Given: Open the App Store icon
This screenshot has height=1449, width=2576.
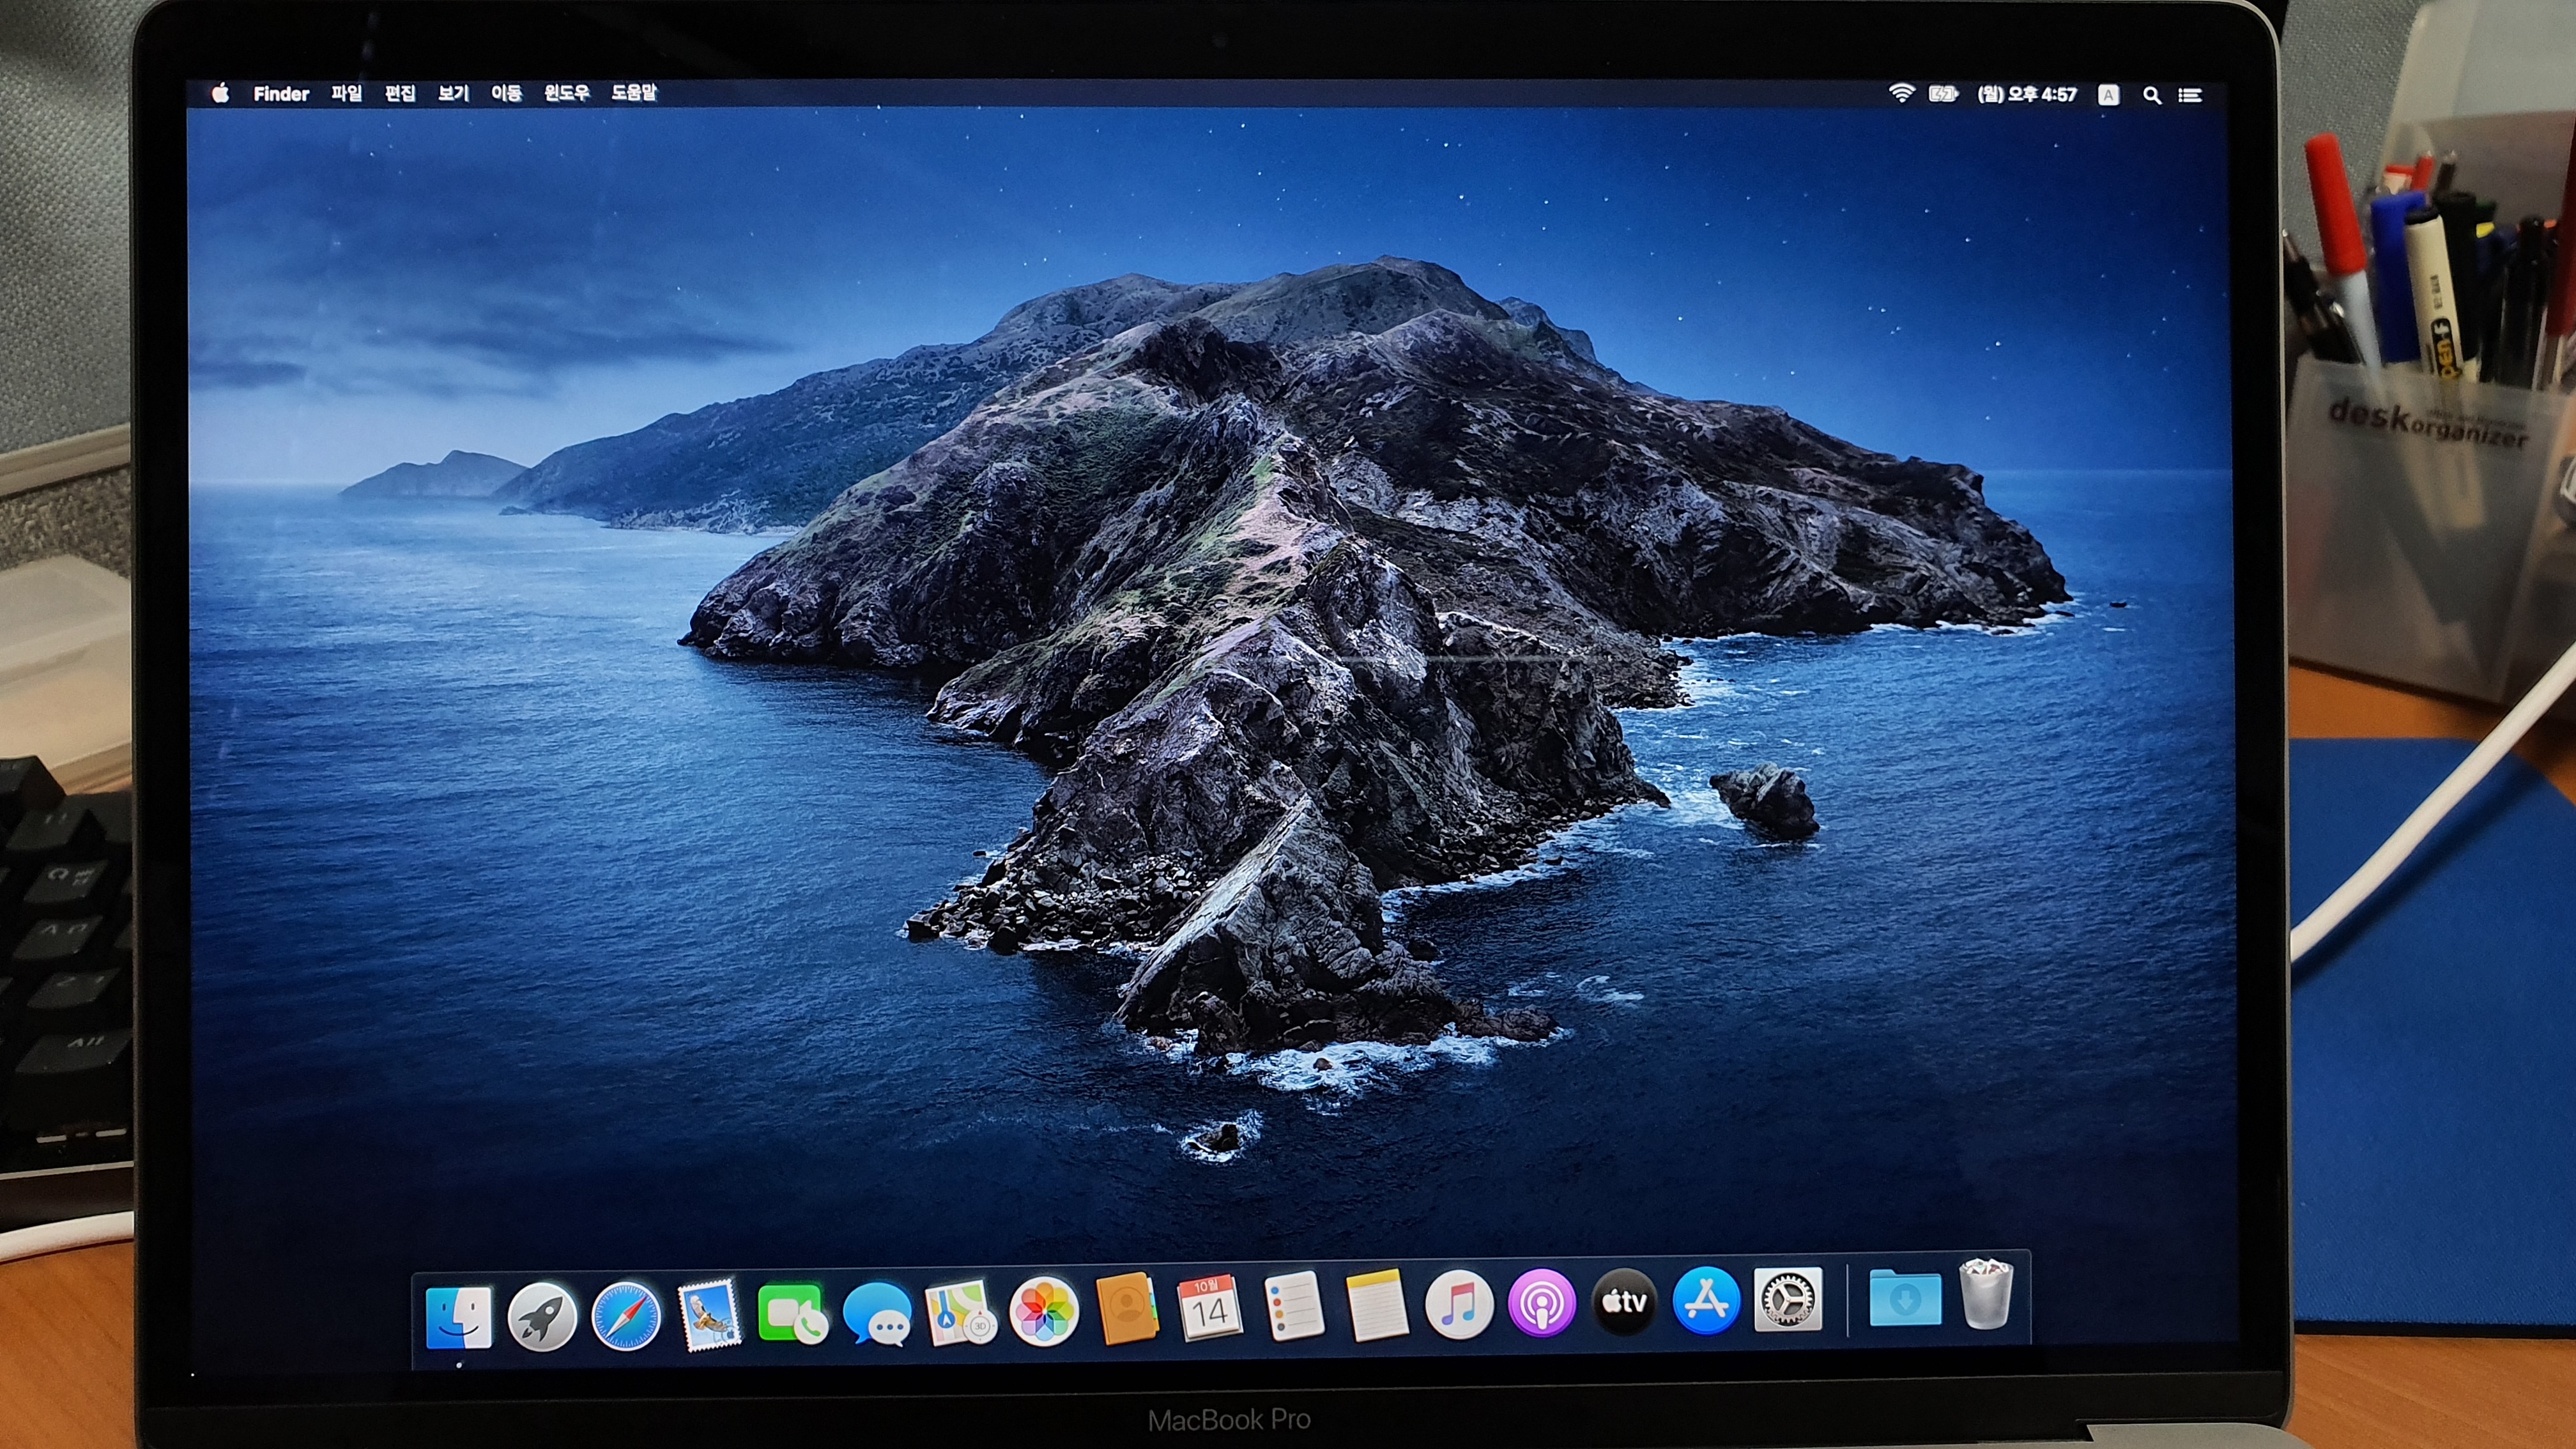Looking at the screenshot, I should tap(1706, 1300).
